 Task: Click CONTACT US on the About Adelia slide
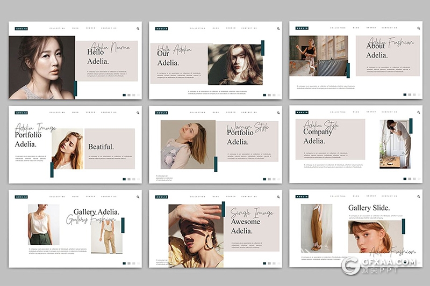click(390, 28)
